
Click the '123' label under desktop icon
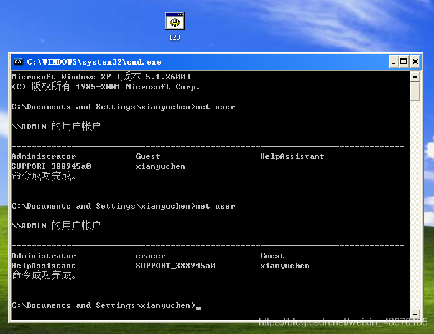point(175,37)
